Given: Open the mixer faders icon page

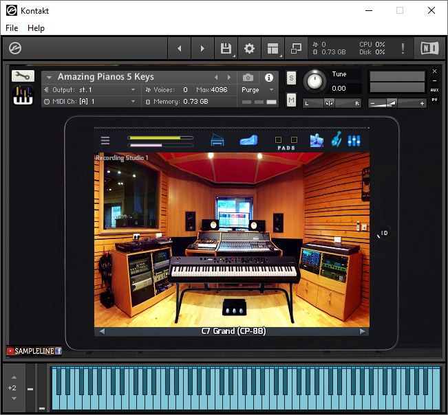Looking at the screenshot, I should 354,141.
